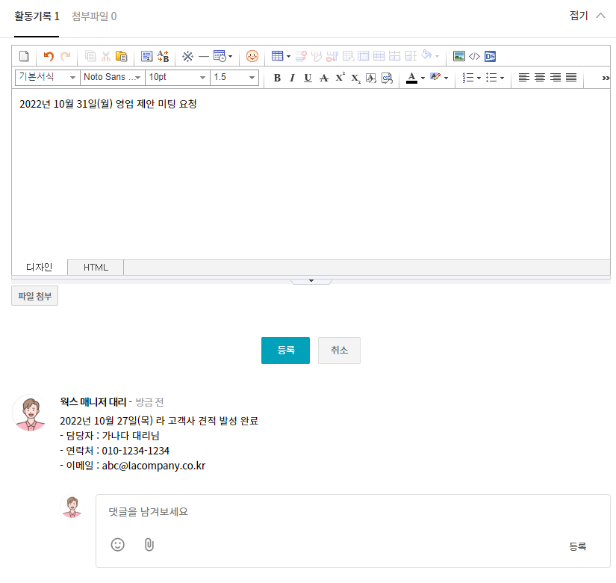Click the teal 등록 button
The height and width of the screenshot is (583, 616).
(x=285, y=351)
